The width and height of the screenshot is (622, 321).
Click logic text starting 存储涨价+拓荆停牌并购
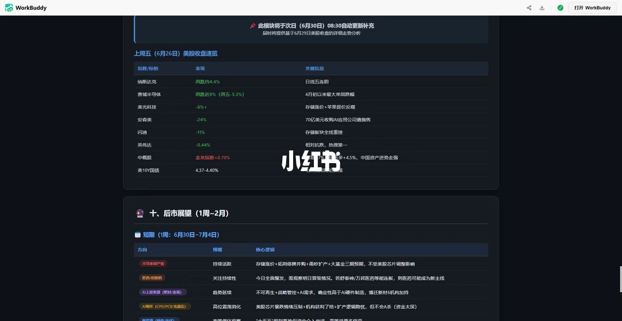(335, 264)
